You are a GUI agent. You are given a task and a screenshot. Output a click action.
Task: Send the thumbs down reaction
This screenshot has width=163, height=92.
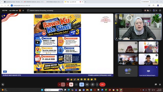(x=95, y=79)
